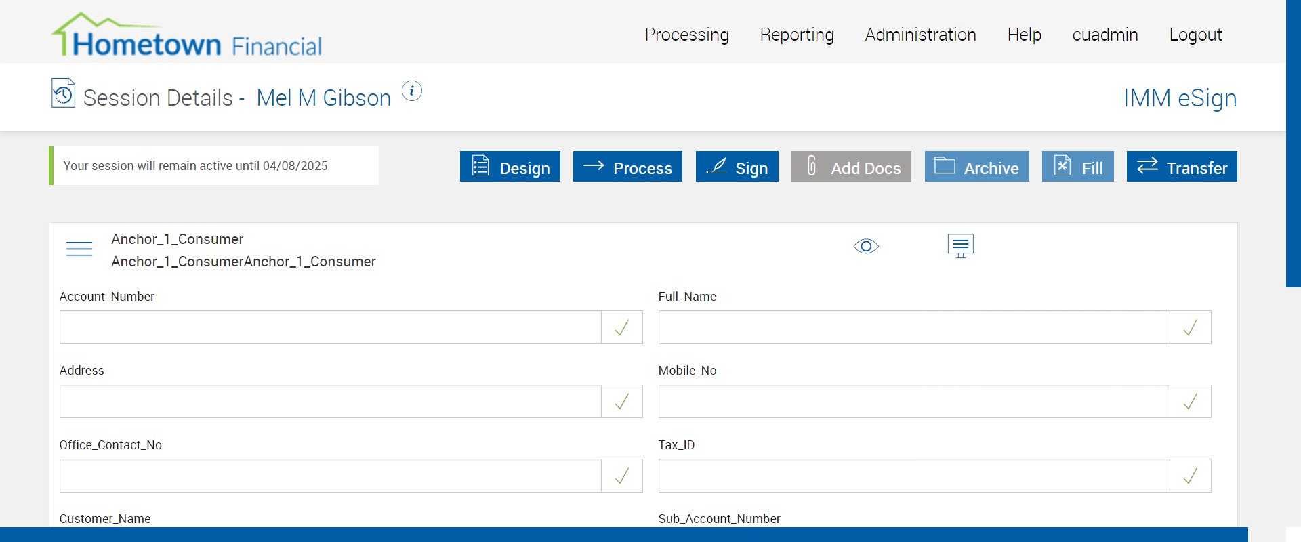The width and height of the screenshot is (1301, 542).
Task: Click the session active until 04/08/2025 notice
Action: point(214,166)
